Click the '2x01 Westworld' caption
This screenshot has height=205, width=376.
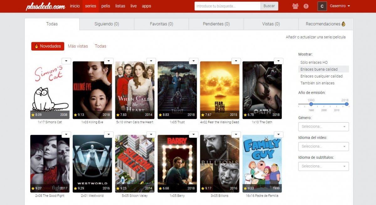click(92, 196)
